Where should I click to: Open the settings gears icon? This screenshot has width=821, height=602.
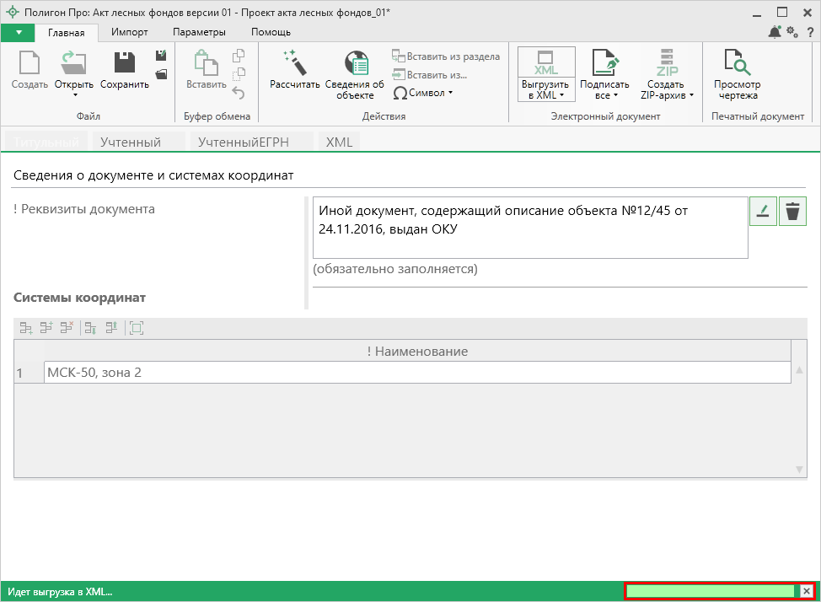coord(792,32)
